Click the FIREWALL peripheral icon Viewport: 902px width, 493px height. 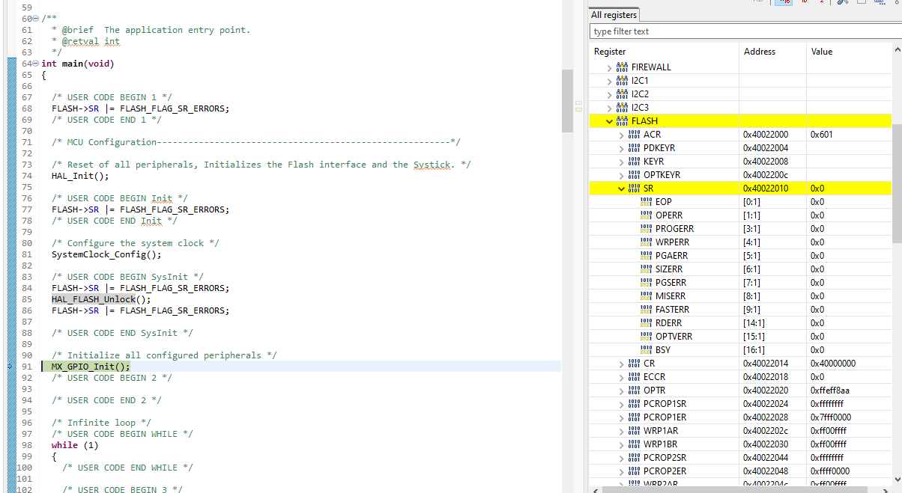click(x=622, y=67)
